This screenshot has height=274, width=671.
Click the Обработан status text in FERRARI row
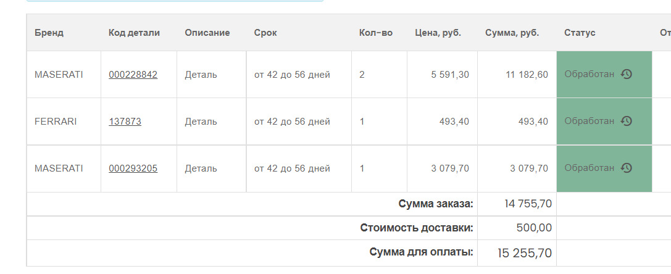[590, 122]
